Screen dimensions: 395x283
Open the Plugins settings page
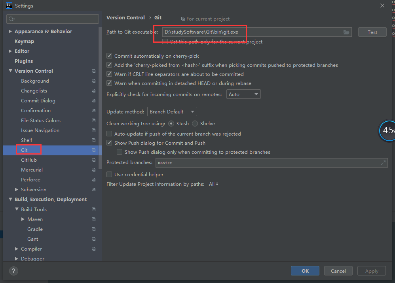24,61
